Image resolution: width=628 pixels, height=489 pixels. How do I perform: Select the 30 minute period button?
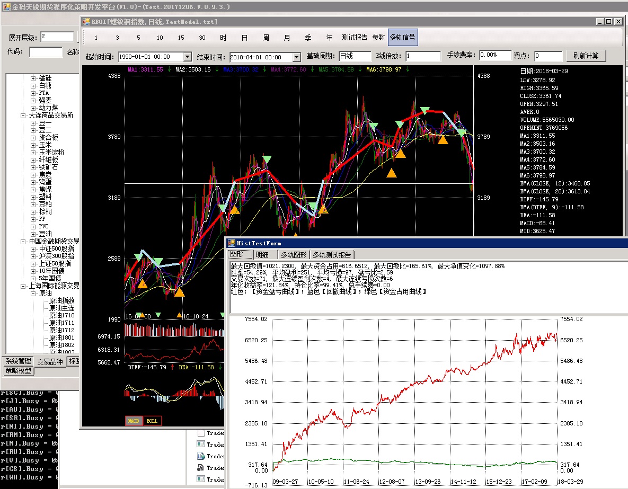point(202,38)
